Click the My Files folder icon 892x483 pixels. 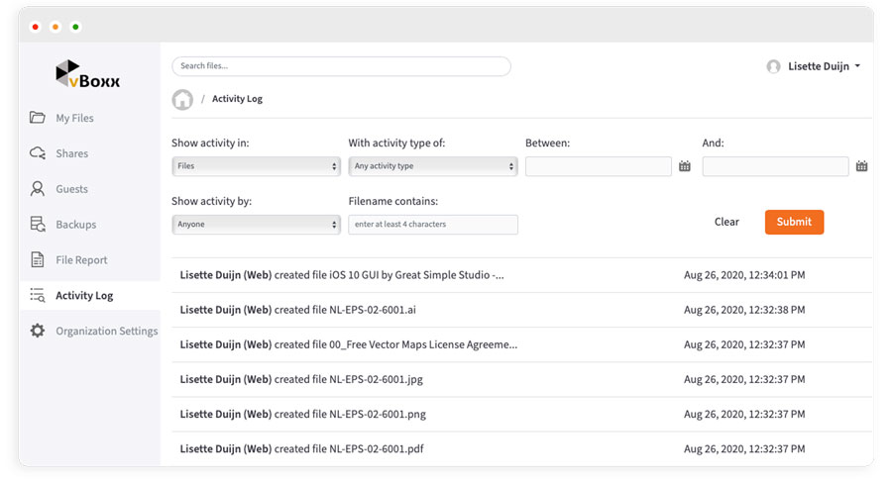pyautogui.click(x=38, y=118)
